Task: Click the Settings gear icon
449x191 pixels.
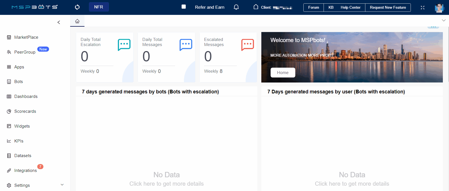Action: 9,185
